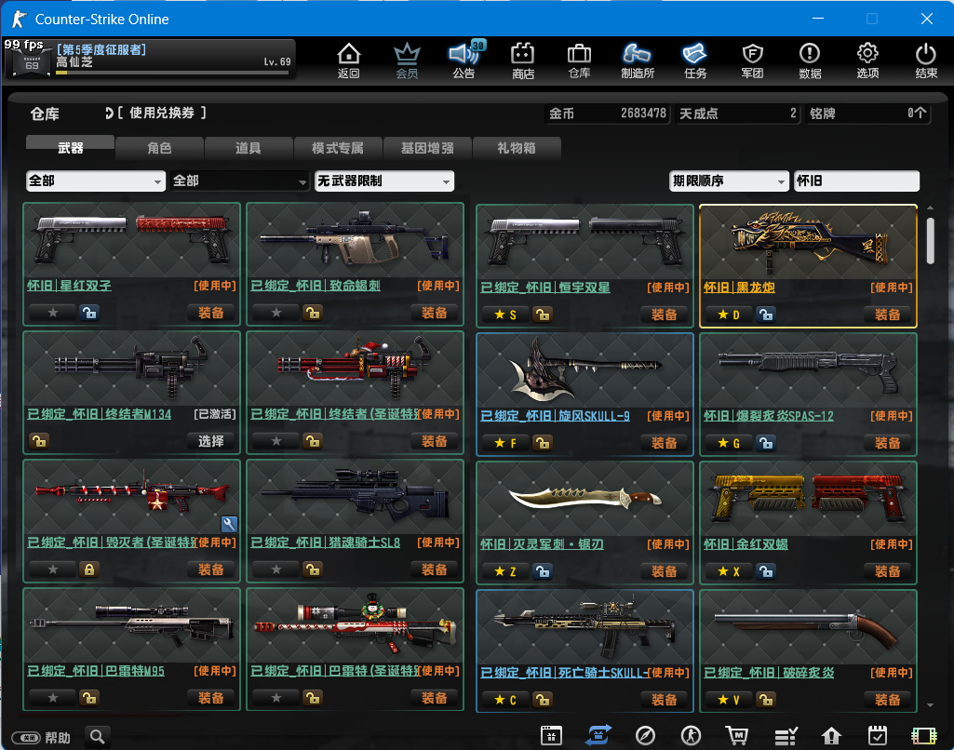Open the 任务 missions icon
This screenshot has height=750, width=954.
(695, 60)
